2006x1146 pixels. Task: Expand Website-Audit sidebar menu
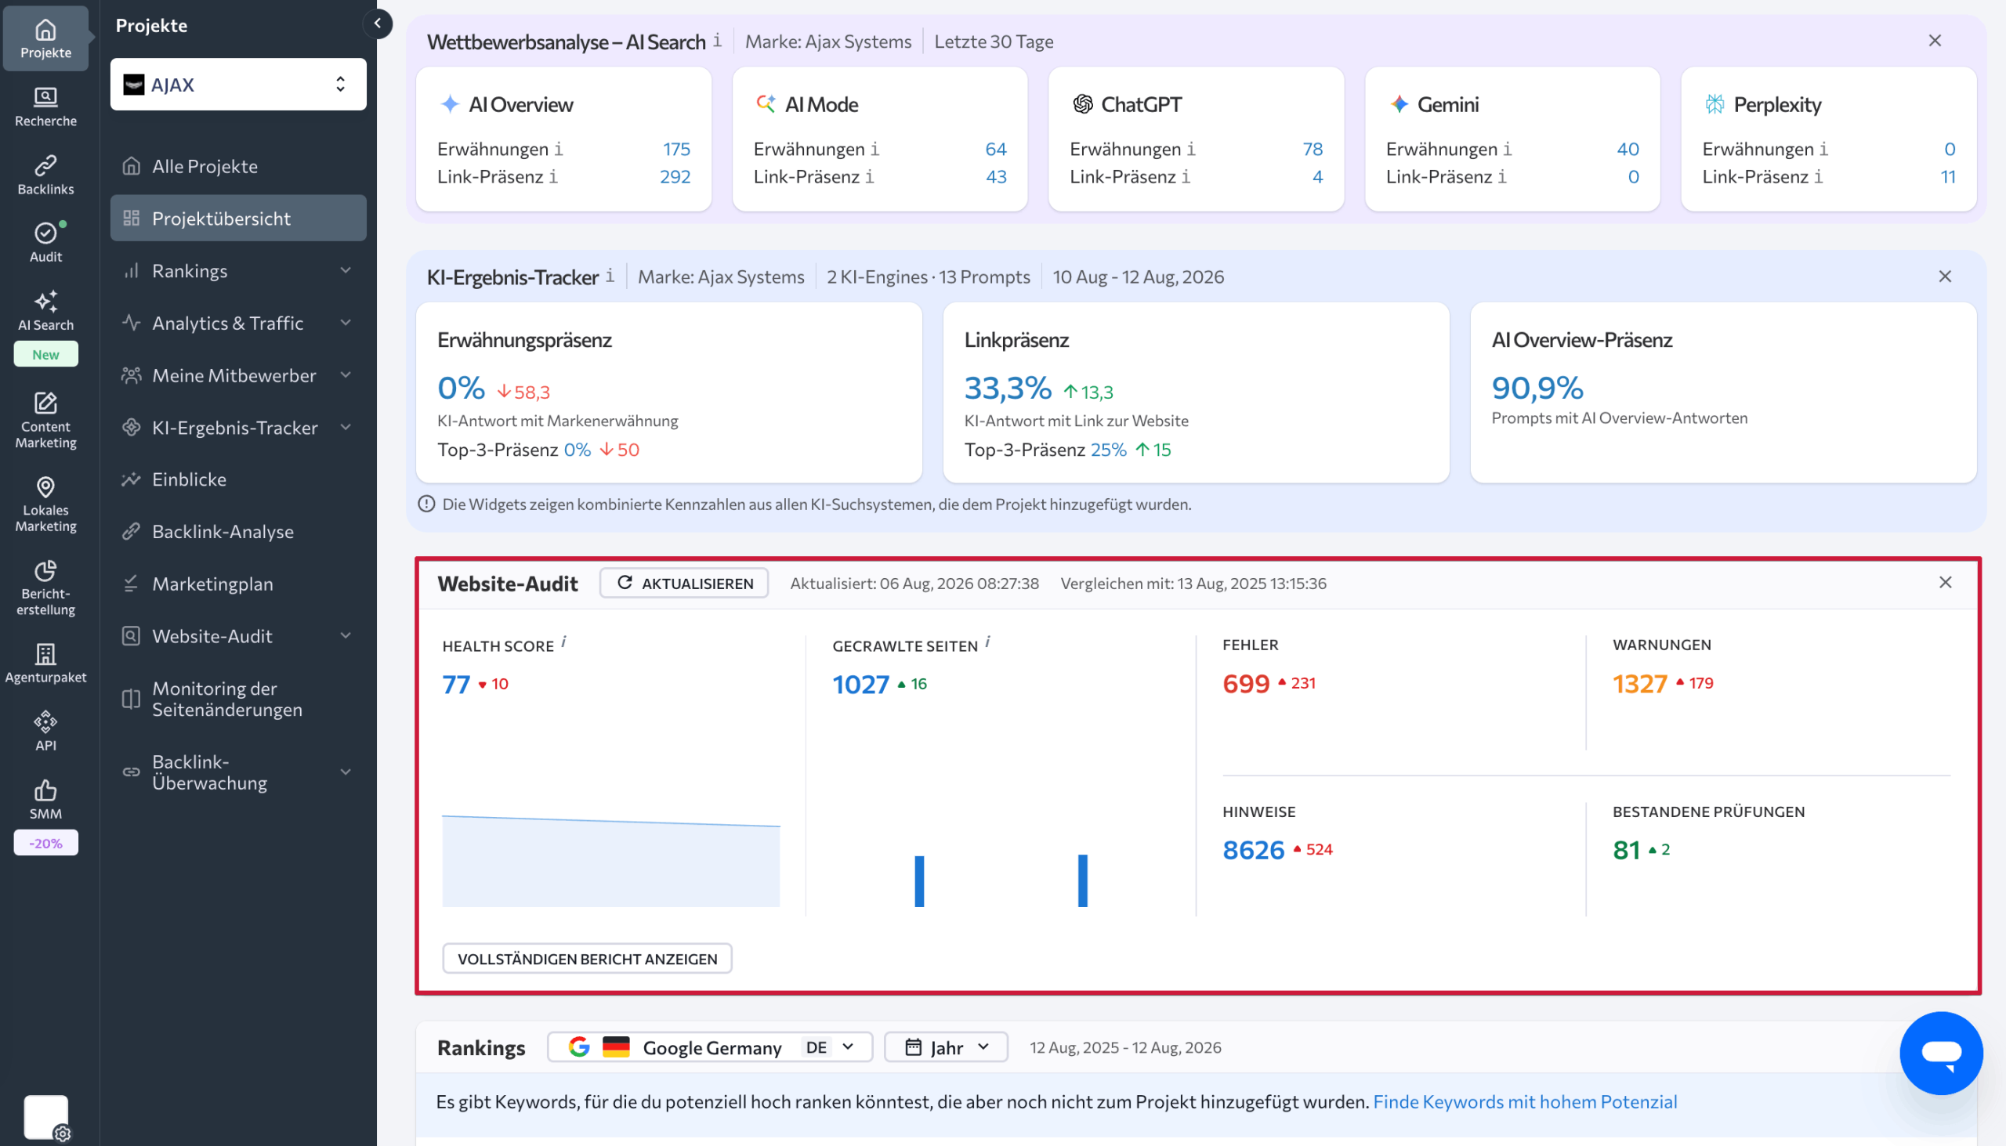tap(346, 636)
